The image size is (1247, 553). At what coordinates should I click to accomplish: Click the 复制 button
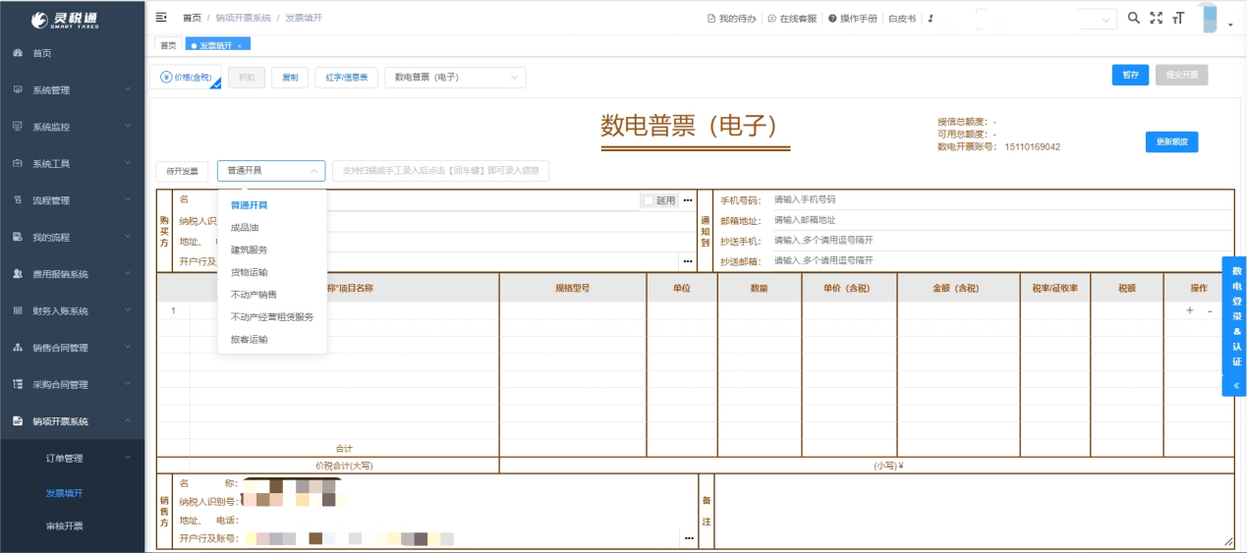click(x=290, y=78)
